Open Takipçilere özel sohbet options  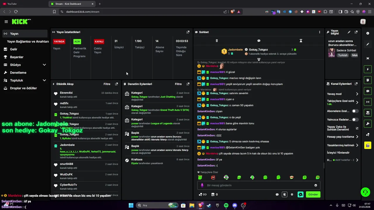click(x=343, y=102)
